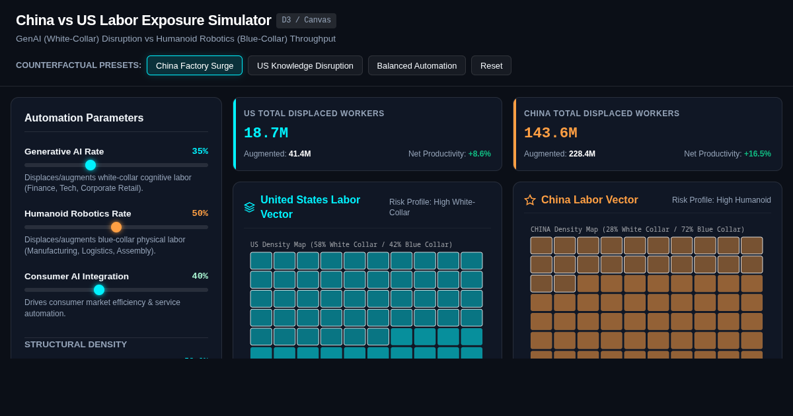This screenshot has width=793, height=416.
Task: Click the consumer market efficiency description
Action: pos(102,308)
